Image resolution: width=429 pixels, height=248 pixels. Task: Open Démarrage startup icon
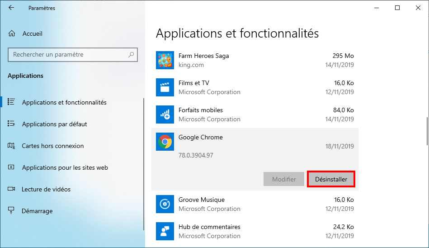coord(11,210)
